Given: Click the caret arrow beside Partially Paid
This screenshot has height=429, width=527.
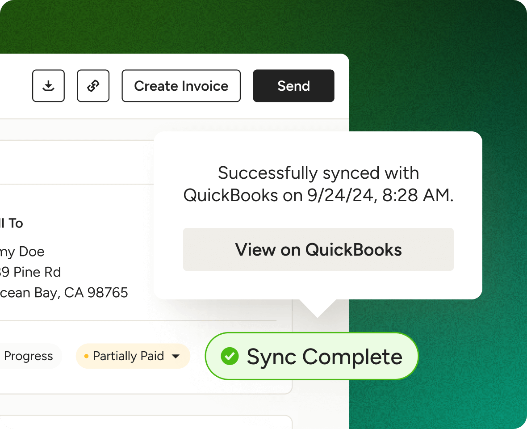Looking at the screenshot, I should click(x=176, y=357).
